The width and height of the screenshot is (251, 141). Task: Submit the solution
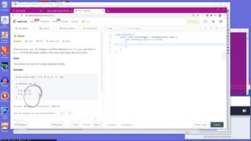[x=217, y=125]
